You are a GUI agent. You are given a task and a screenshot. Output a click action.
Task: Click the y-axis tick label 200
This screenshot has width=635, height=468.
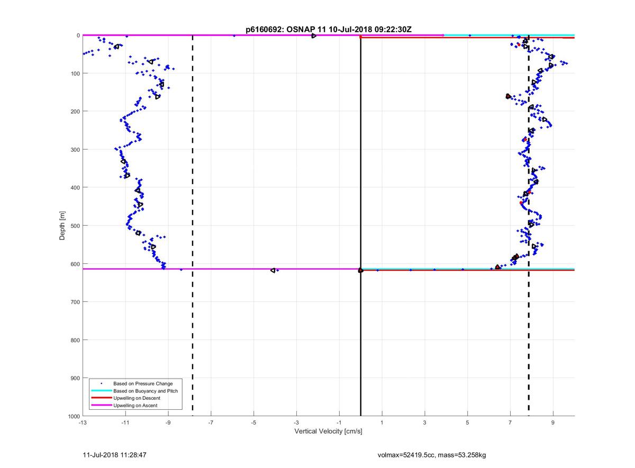[75, 112]
